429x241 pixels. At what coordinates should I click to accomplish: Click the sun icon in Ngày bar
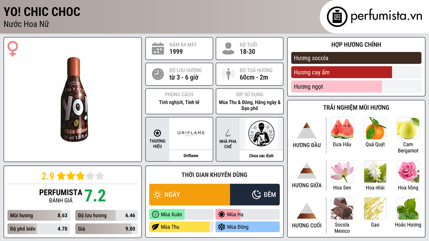pyautogui.click(x=157, y=195)
